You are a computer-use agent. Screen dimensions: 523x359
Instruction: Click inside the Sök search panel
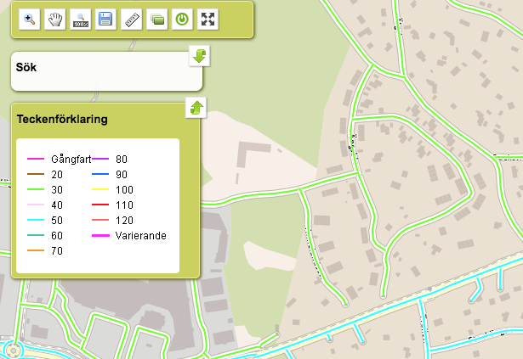pos(107,71)
